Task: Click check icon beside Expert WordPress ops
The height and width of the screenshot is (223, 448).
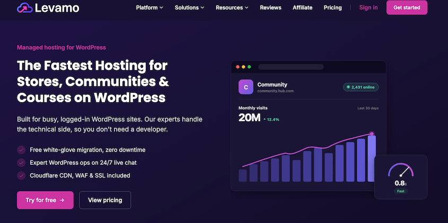Action: pos(21,163)
